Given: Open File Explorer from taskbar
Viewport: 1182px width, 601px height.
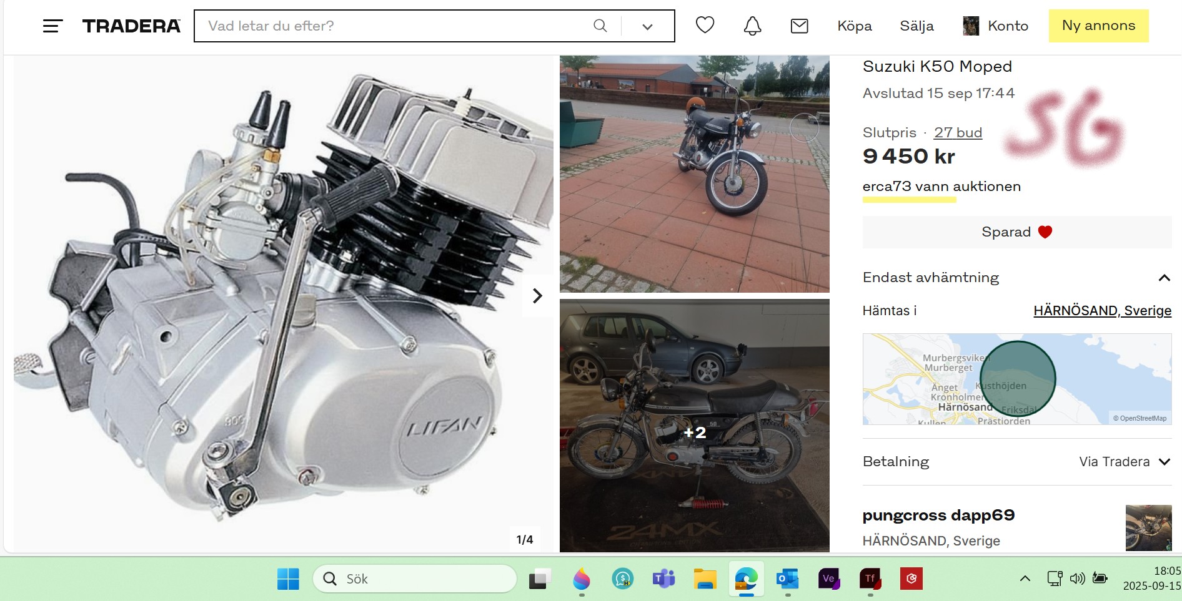Looking at the screenshot, I should (x=705, y=579).
